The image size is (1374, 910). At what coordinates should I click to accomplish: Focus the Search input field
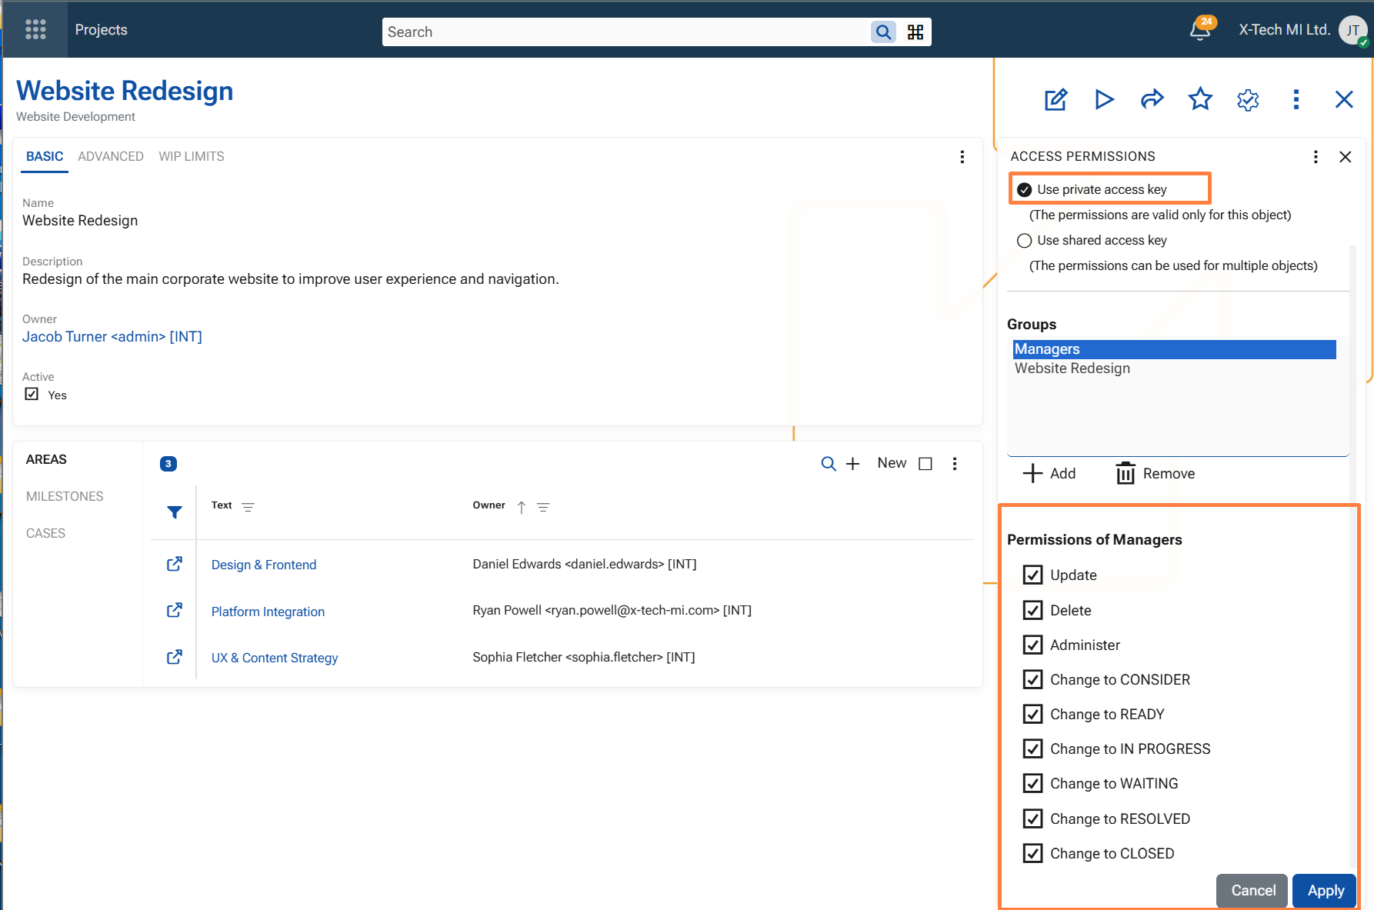point(626,32)
